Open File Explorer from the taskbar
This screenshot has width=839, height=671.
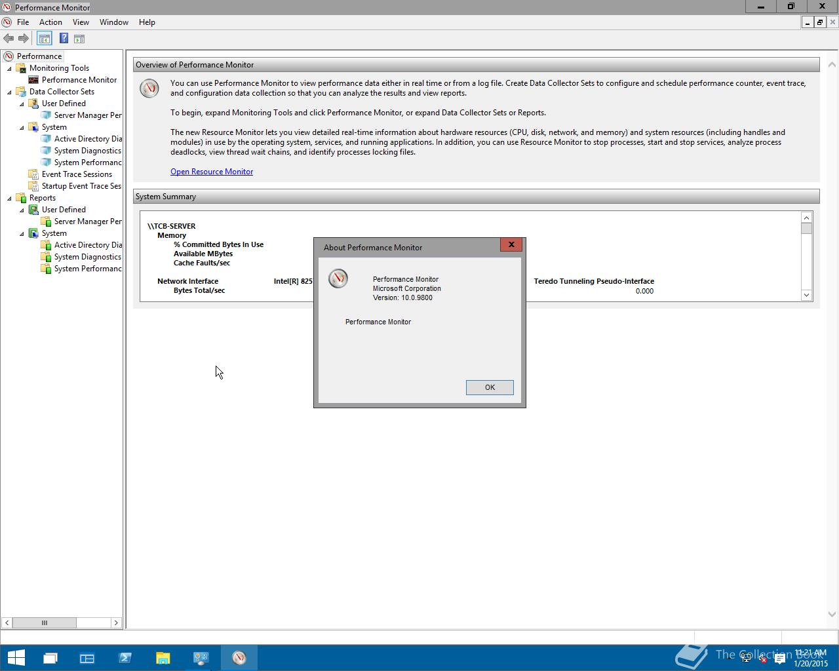163,658
